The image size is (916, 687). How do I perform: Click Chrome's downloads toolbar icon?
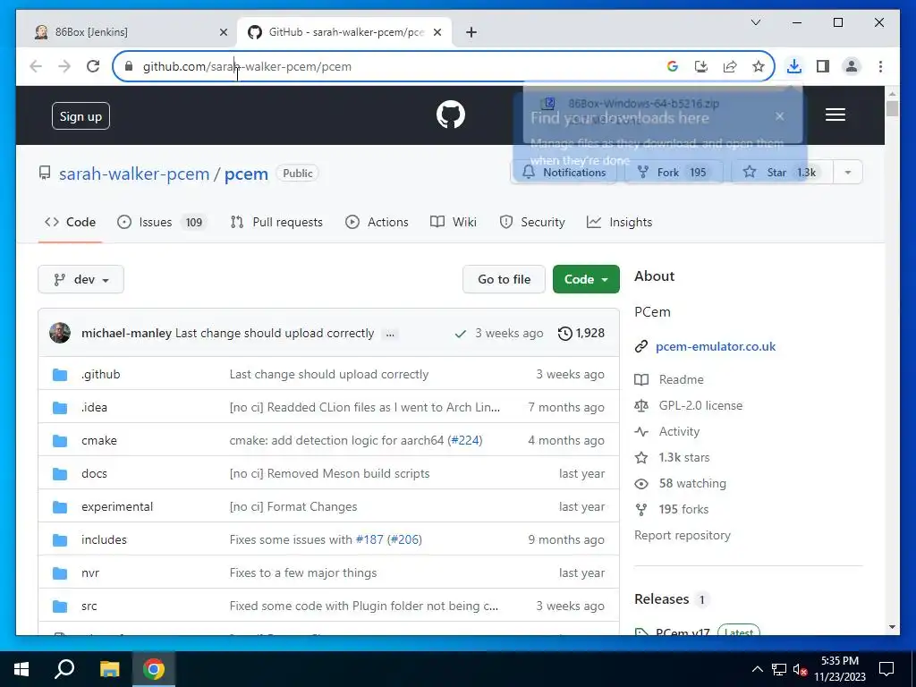tap(793, 66)
